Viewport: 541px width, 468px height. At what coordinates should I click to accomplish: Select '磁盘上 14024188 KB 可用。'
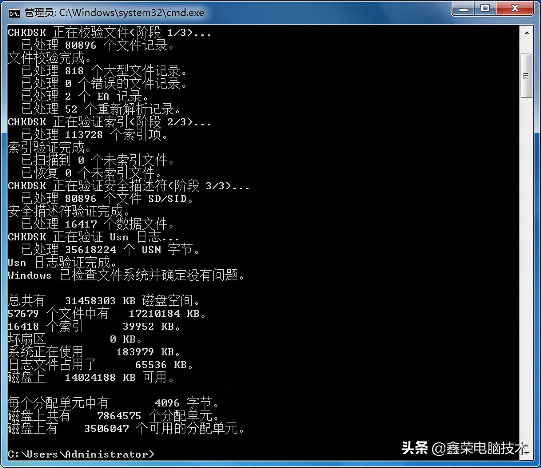click(x=91, y=377)
